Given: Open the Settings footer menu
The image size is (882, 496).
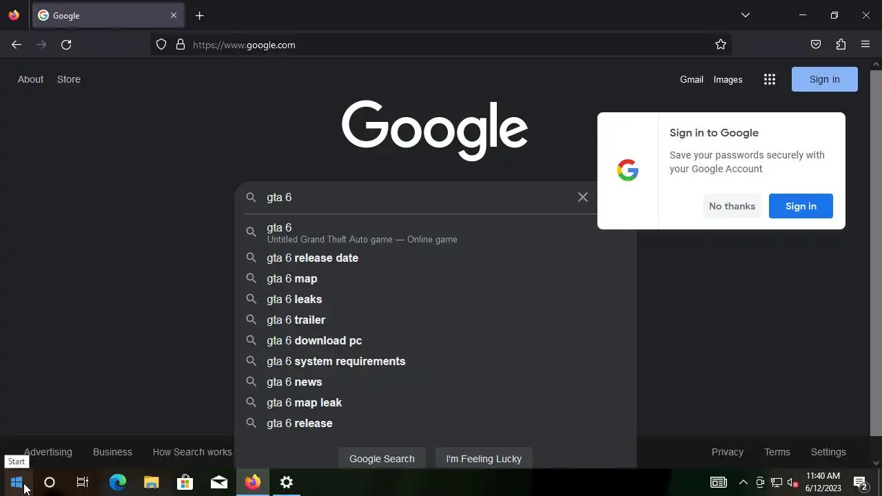Looking at the screenshot, I should [828, 452].
